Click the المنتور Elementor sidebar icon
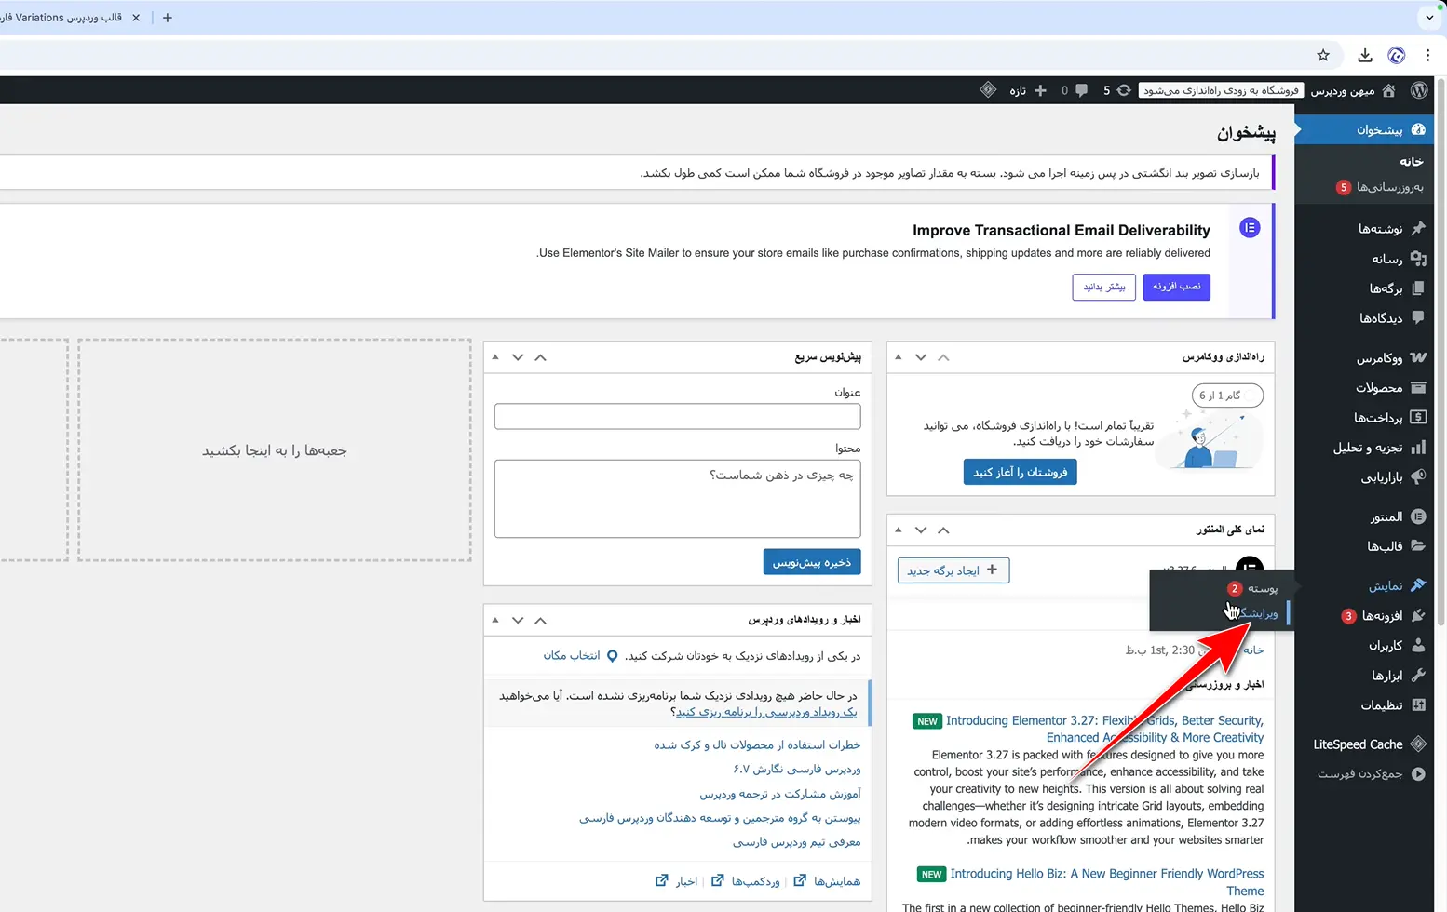 1418,516
